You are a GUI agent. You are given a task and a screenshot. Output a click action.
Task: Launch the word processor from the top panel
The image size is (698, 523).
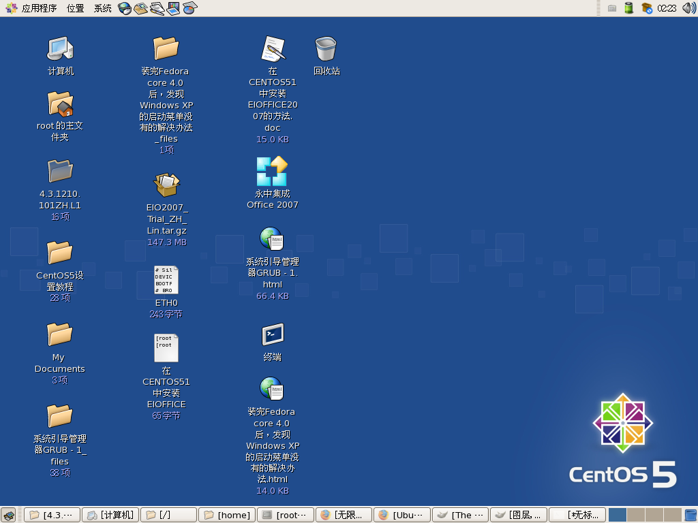click(x=157, y=8)
